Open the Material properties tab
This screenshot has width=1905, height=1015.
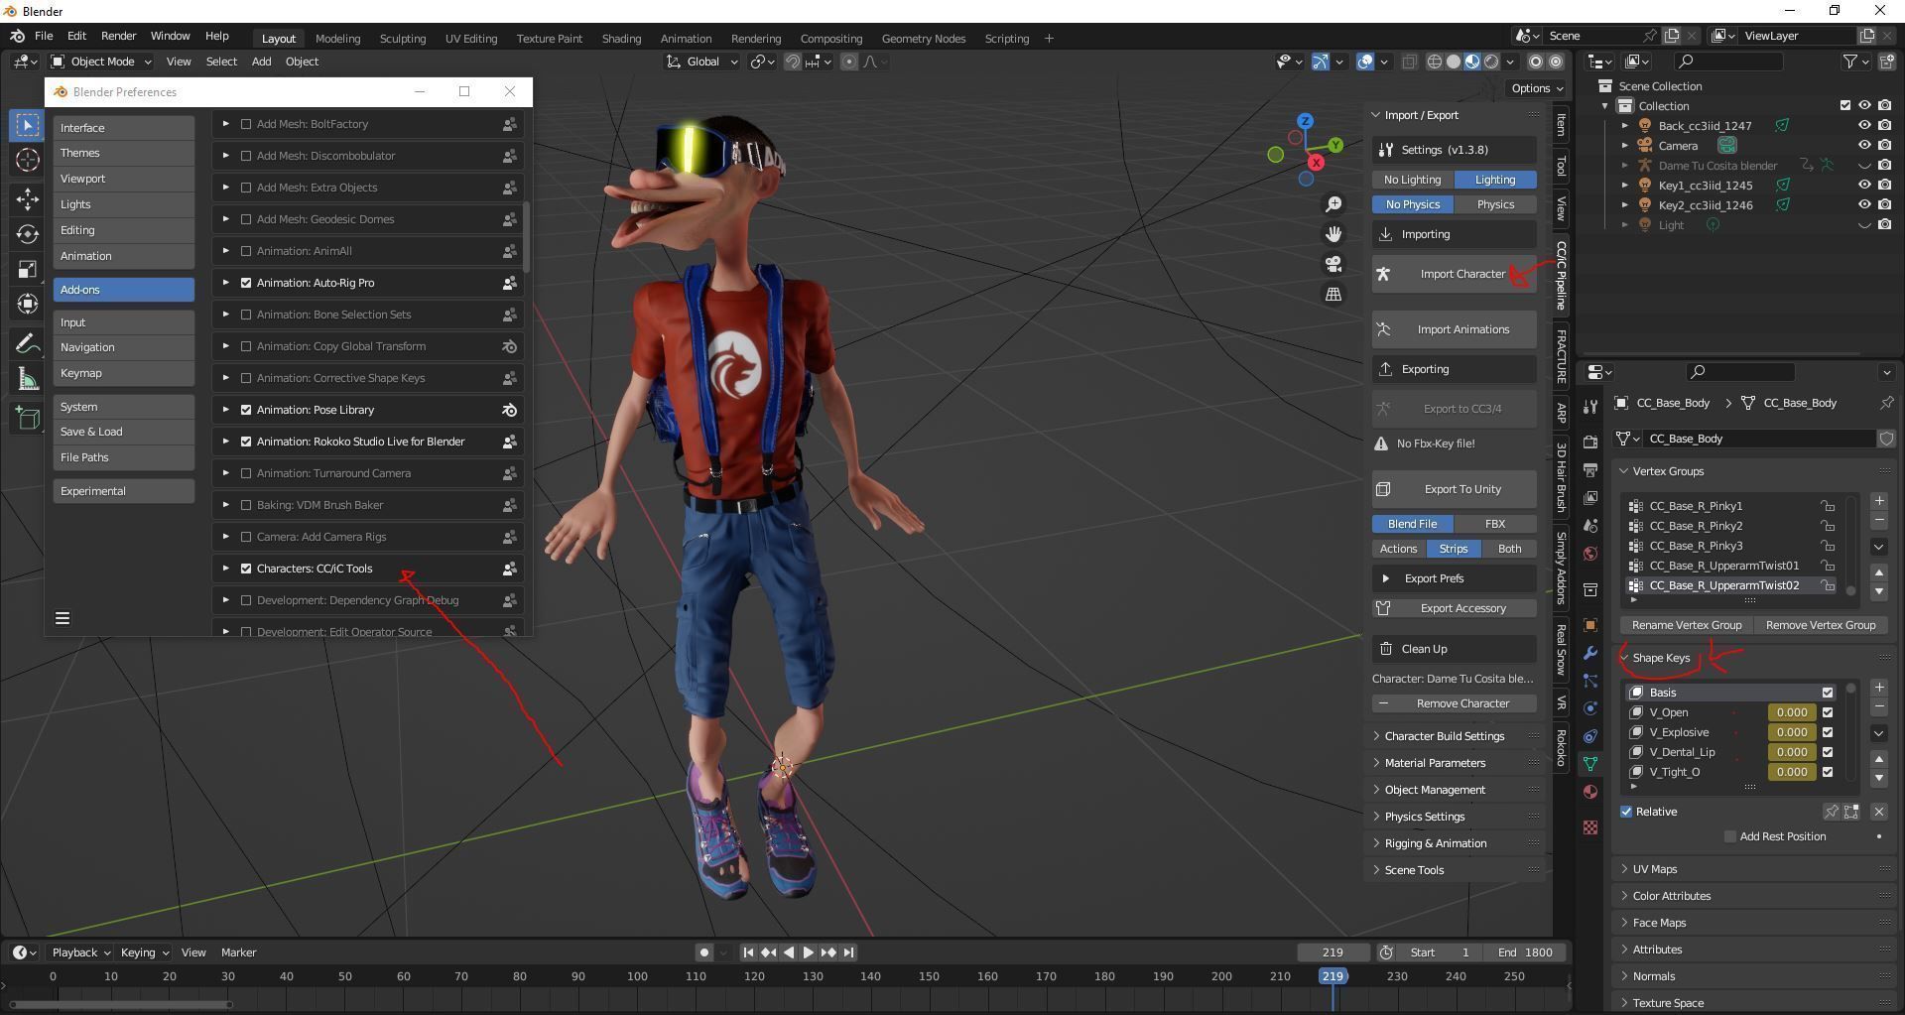1590,792
